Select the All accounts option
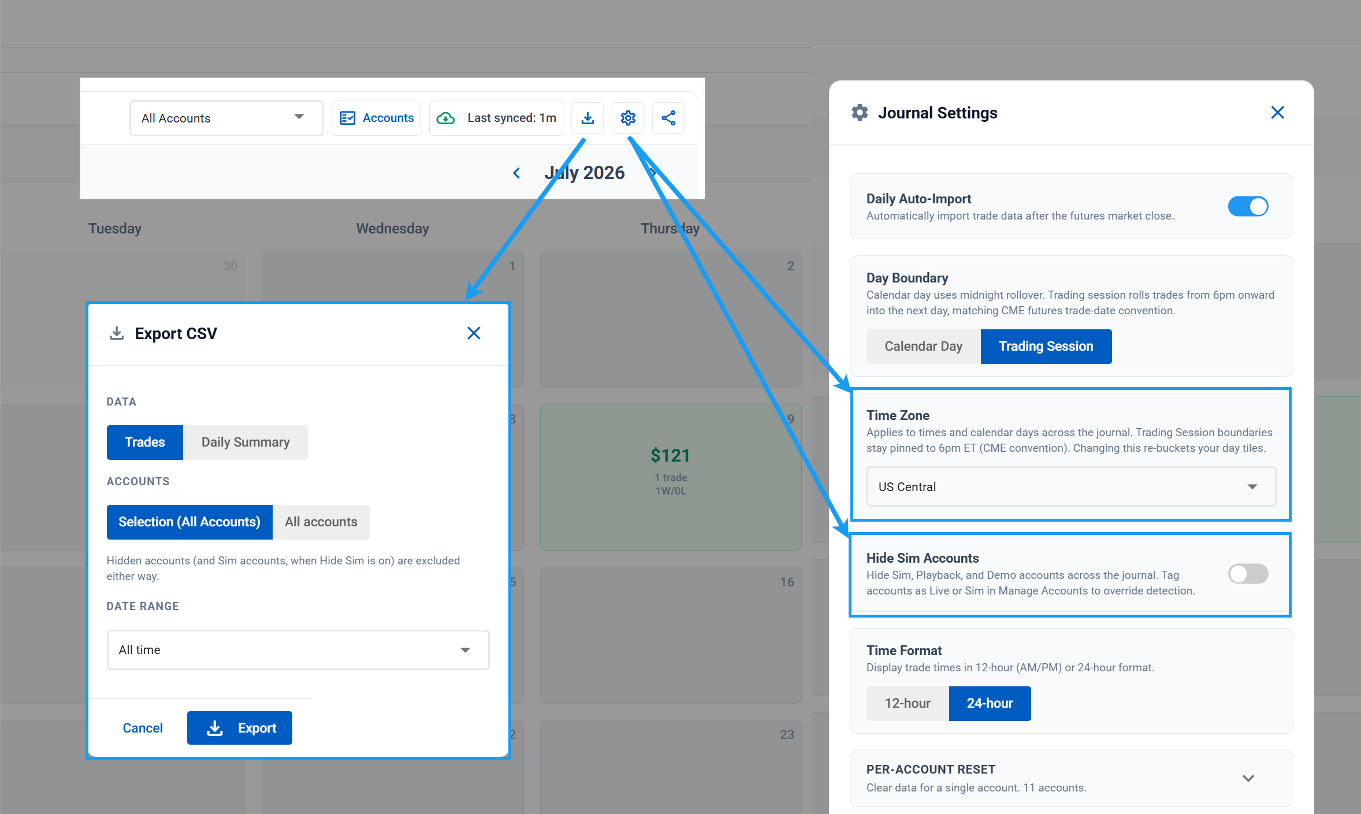This screenshot has height=814, width=1361. (x=321, y=522)
